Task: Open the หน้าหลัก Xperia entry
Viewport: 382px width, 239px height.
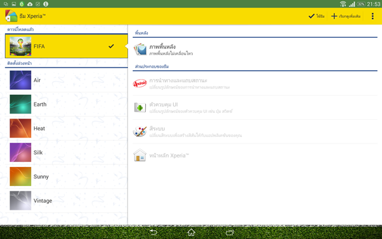Action: pos(255,156)
